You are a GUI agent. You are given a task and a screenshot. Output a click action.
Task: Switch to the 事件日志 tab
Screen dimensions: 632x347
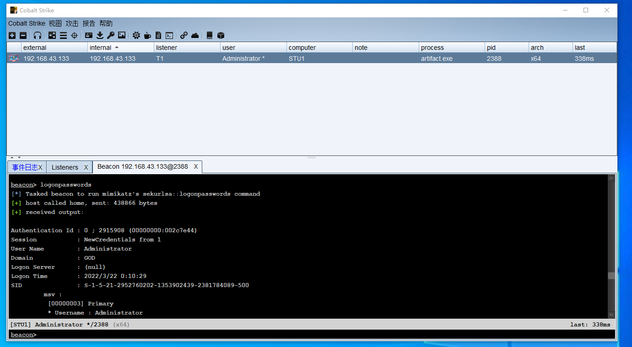(25, 167)
